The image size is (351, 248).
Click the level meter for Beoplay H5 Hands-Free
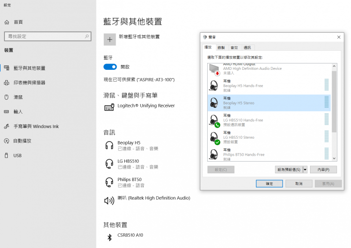[327, 85]
